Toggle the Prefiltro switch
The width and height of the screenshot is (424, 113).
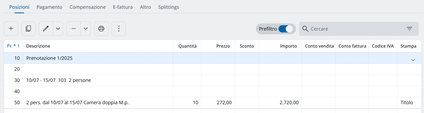pyautogui.click(x=286, y=29)
